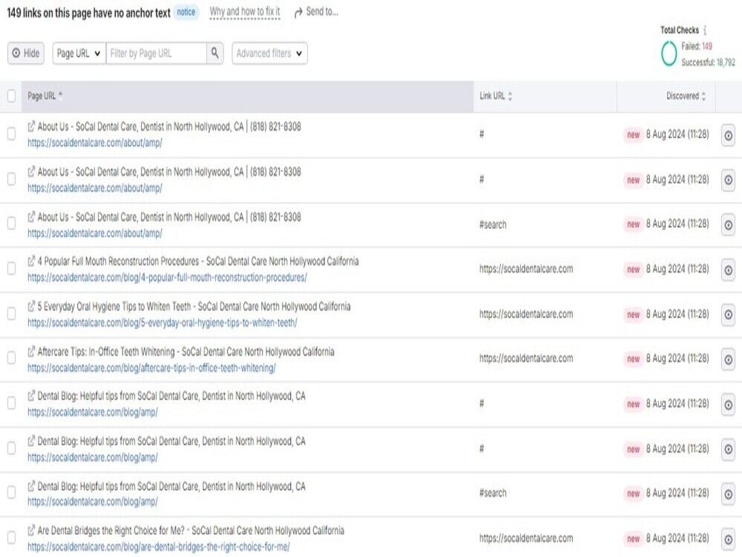Open the are-dental-bridges-the-right-choice-for-me URL link

(x=159, y=547)
